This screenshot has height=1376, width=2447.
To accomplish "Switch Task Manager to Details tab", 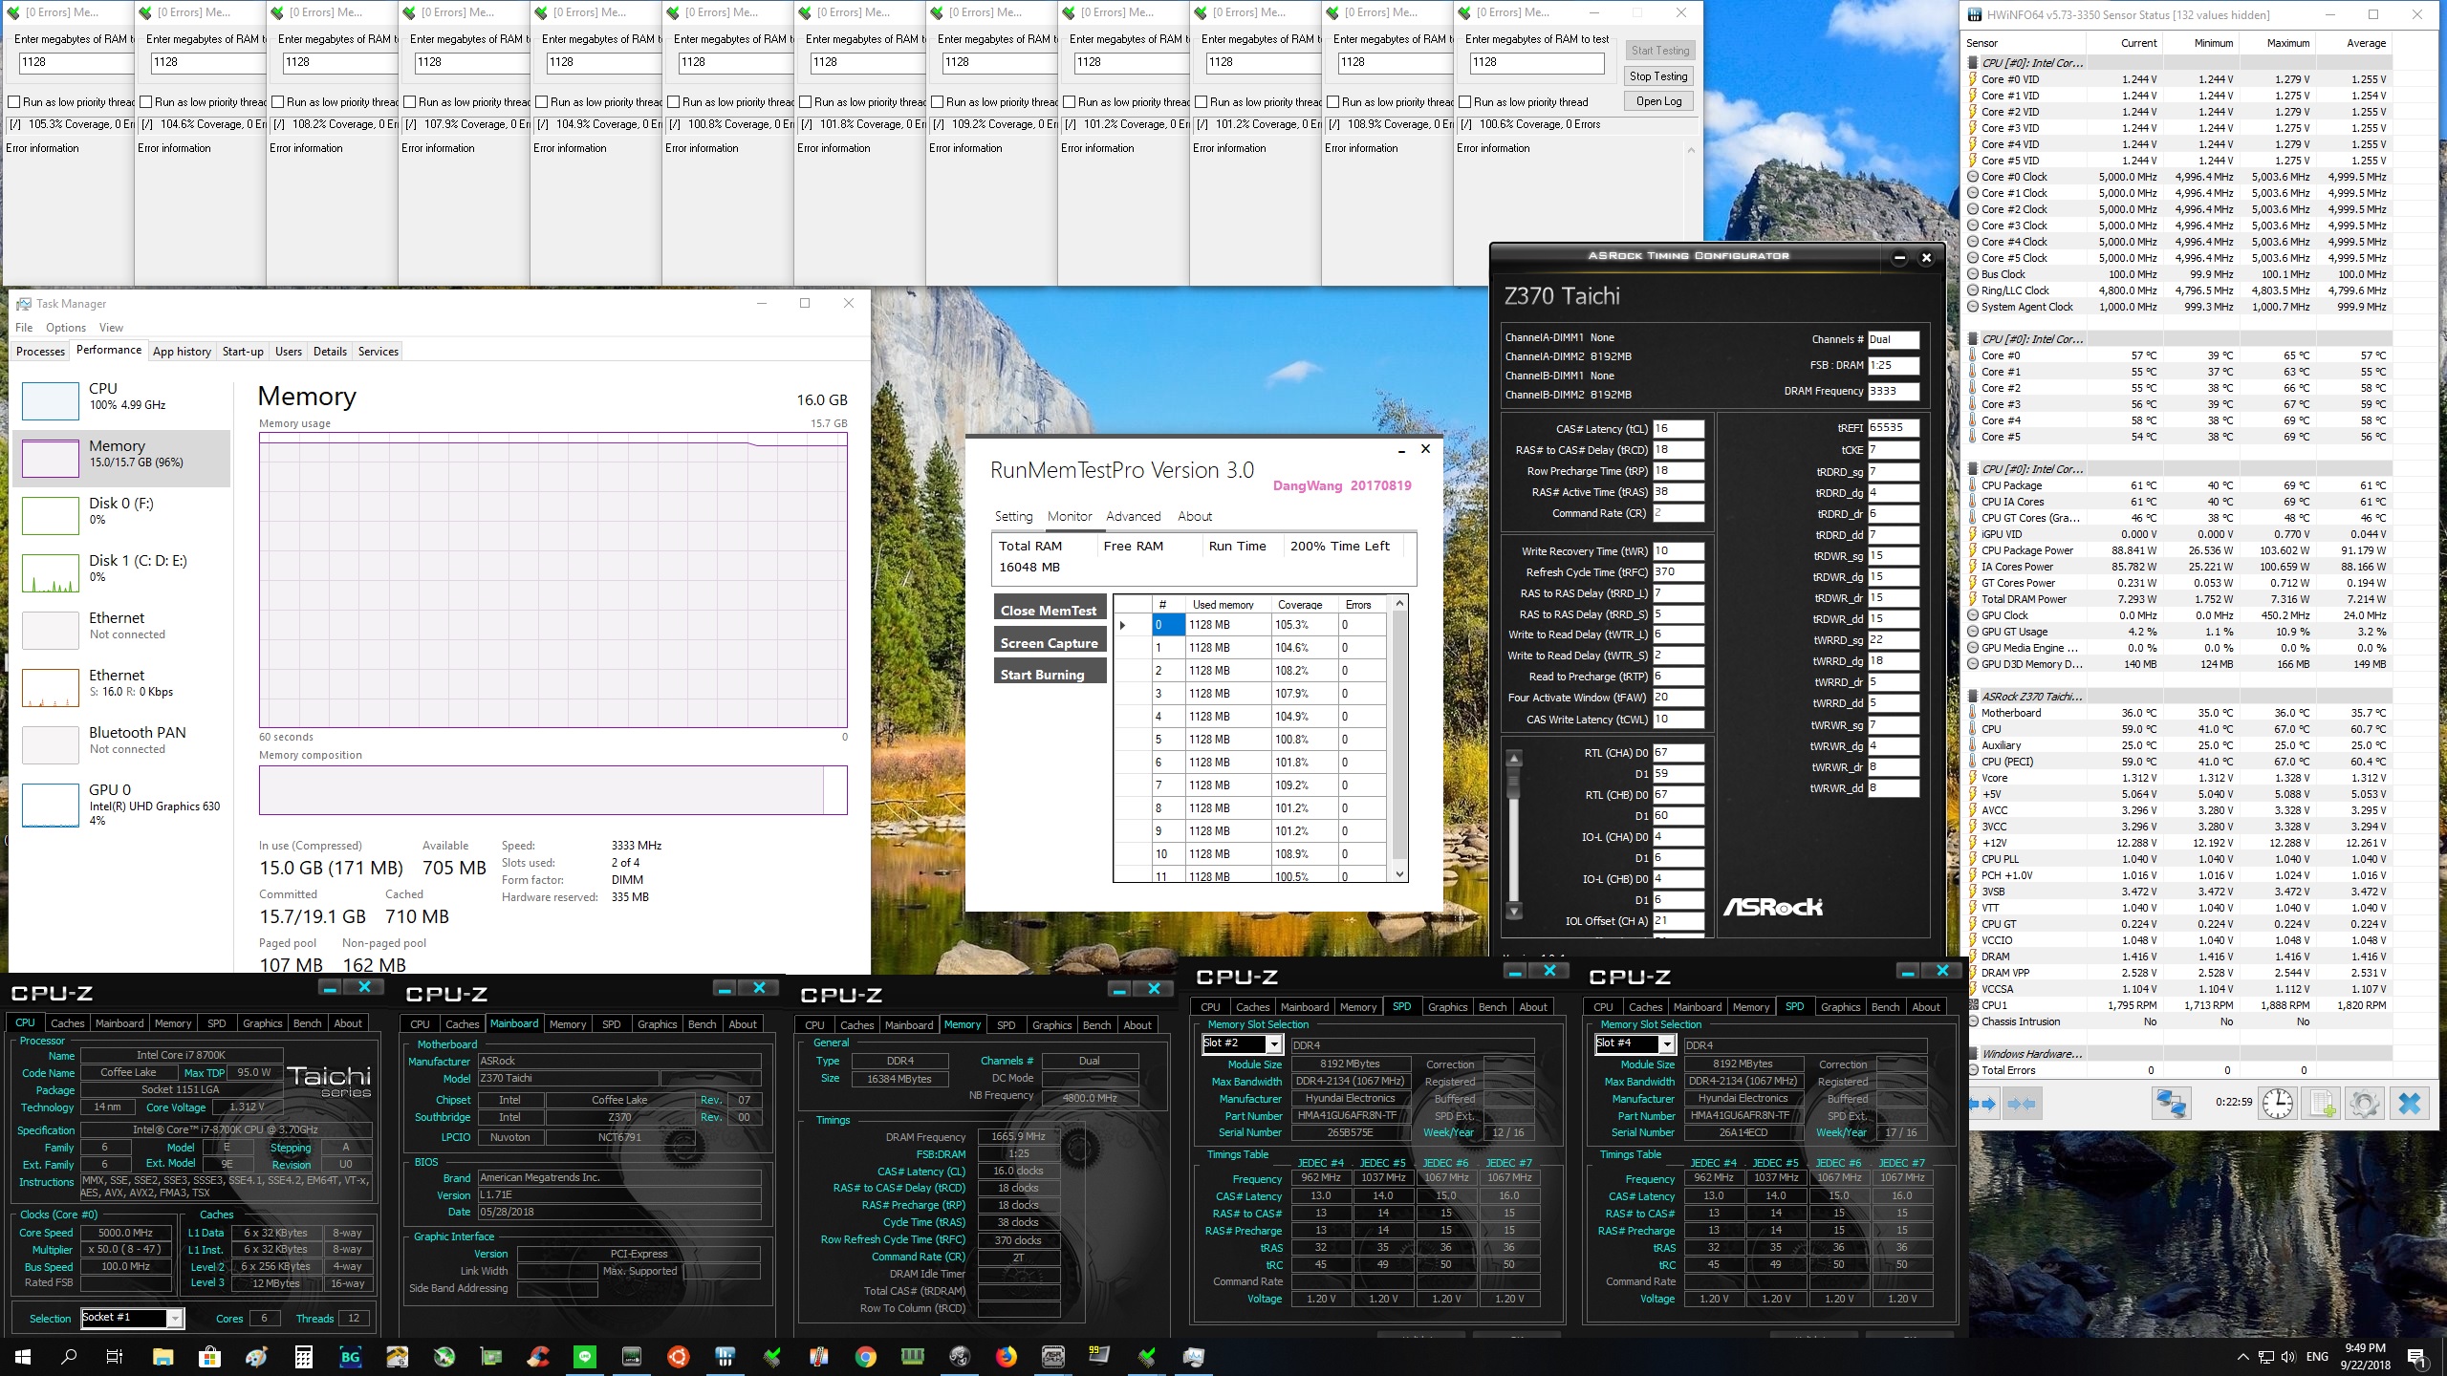I will point(330,351).
